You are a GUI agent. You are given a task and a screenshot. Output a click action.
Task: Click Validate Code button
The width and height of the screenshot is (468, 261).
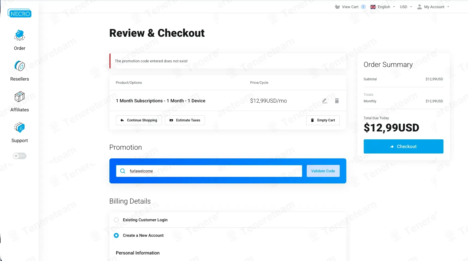click(x=323, y=171)
